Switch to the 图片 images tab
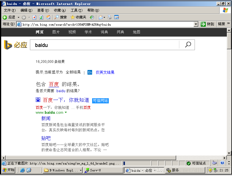The width and height of the screenshot is (232, 176). [x=56, y=32]
